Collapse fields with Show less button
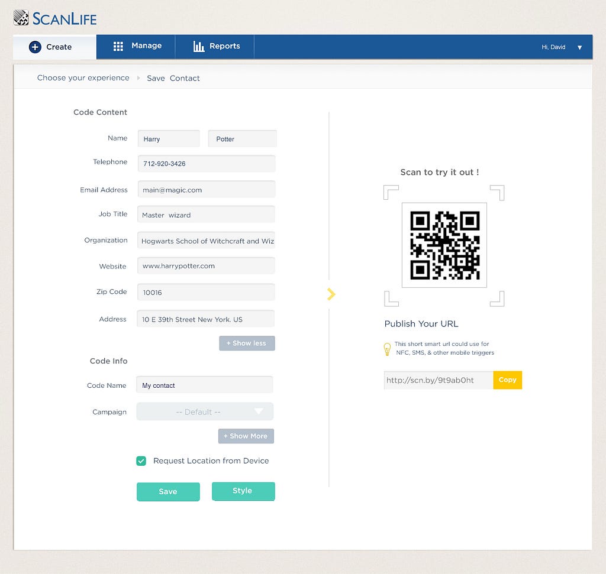 click(247, 343)
